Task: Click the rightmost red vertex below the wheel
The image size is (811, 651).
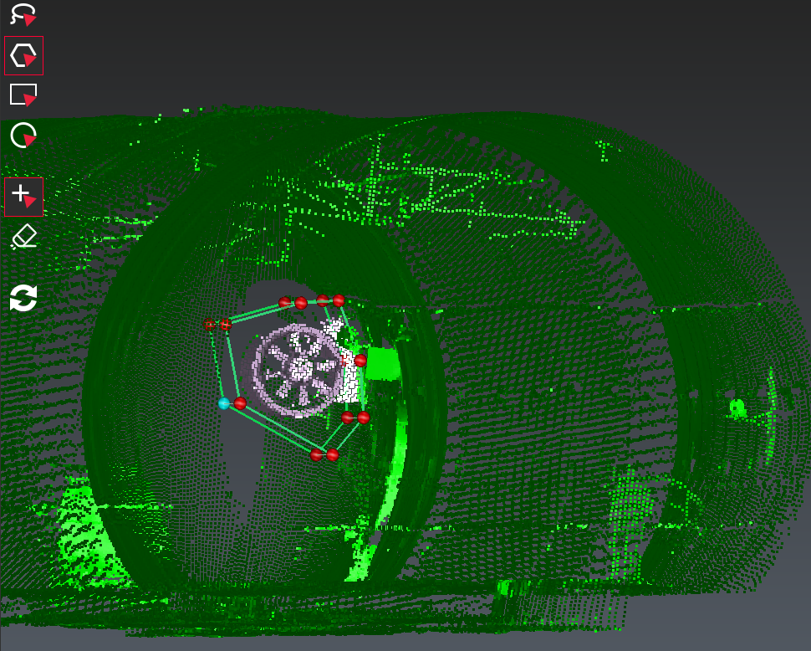Action: click(364, 418)
